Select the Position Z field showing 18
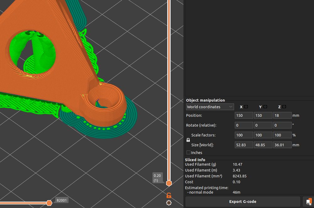This screenshot has height=208, width=314. click(x=282, y=115)
